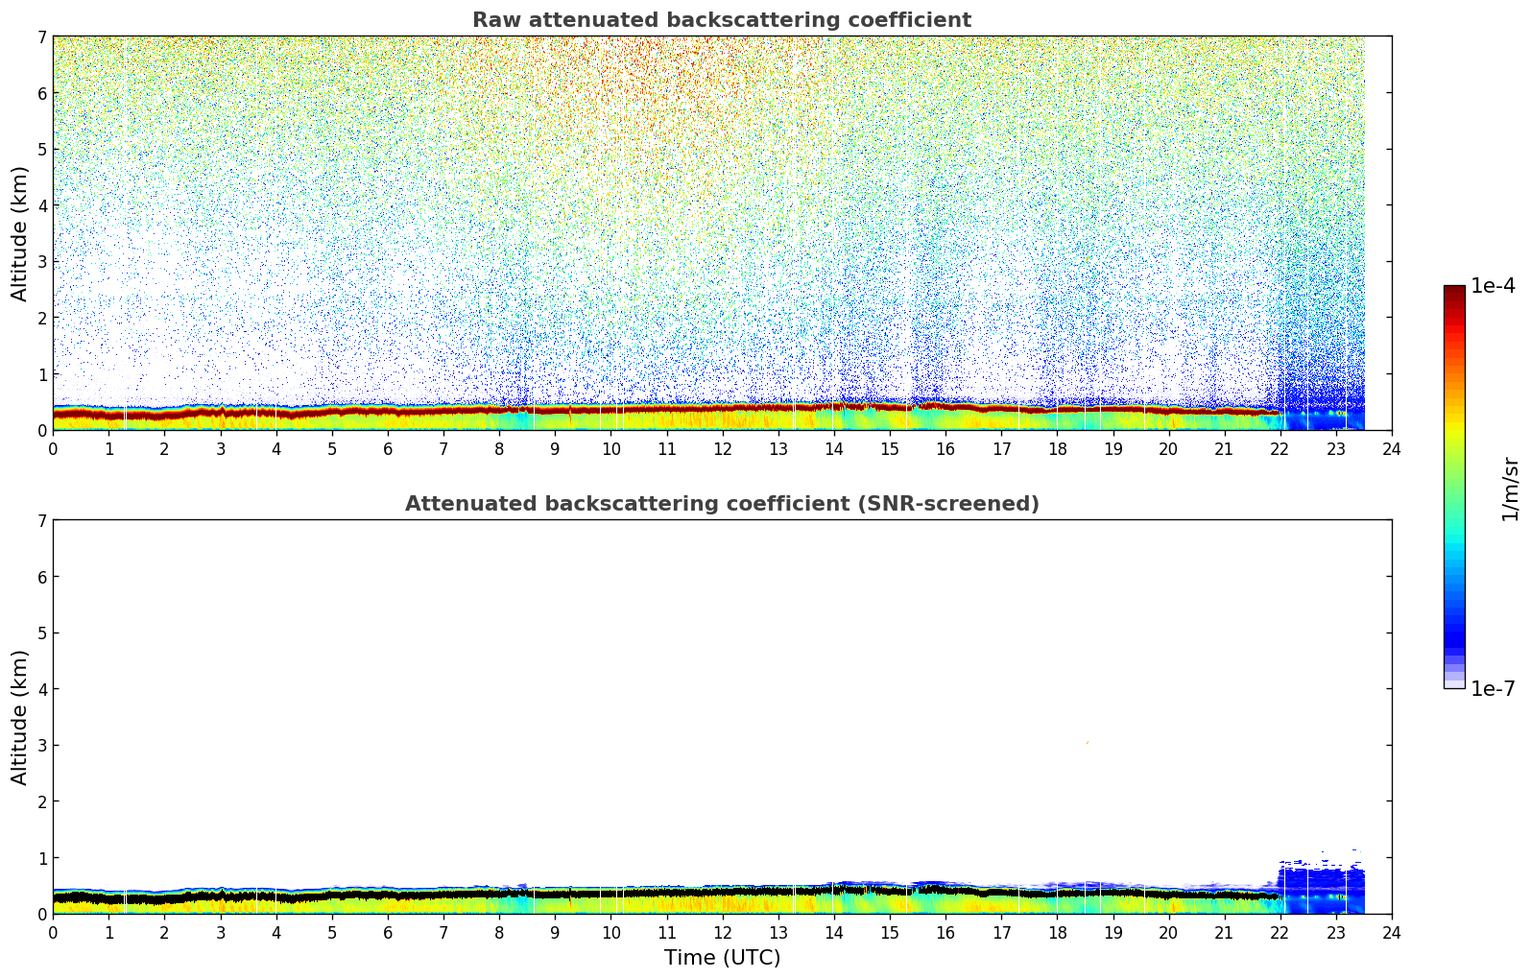Viewport: 1531px width, 979px height.
Task: Click time tick "12" under the raw plot
Action: point(722,448)
